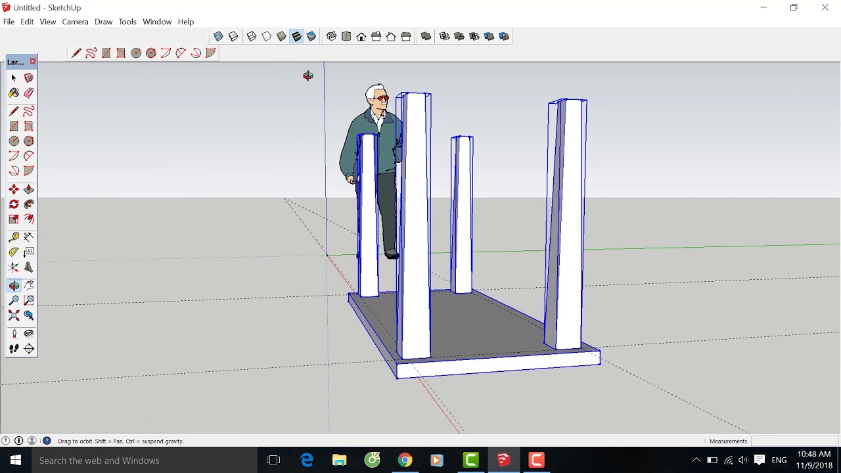
Task: Close the Large Tool Set panel
Action: [33, 62]
